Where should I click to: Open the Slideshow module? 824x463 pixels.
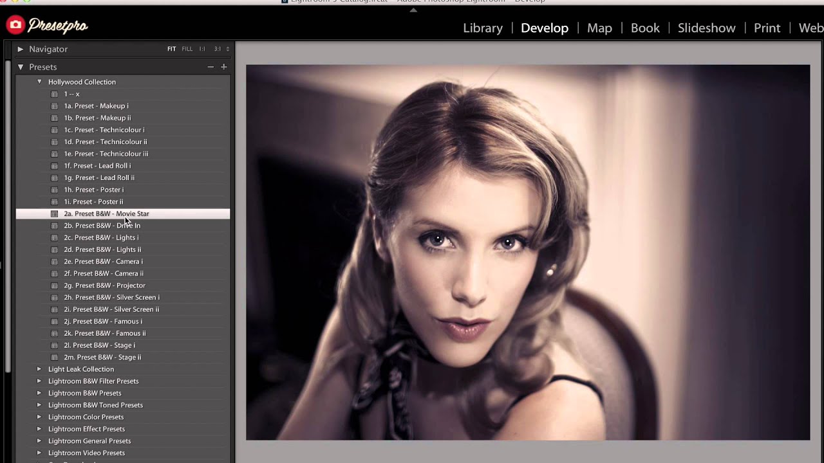(x=707, y=28)
